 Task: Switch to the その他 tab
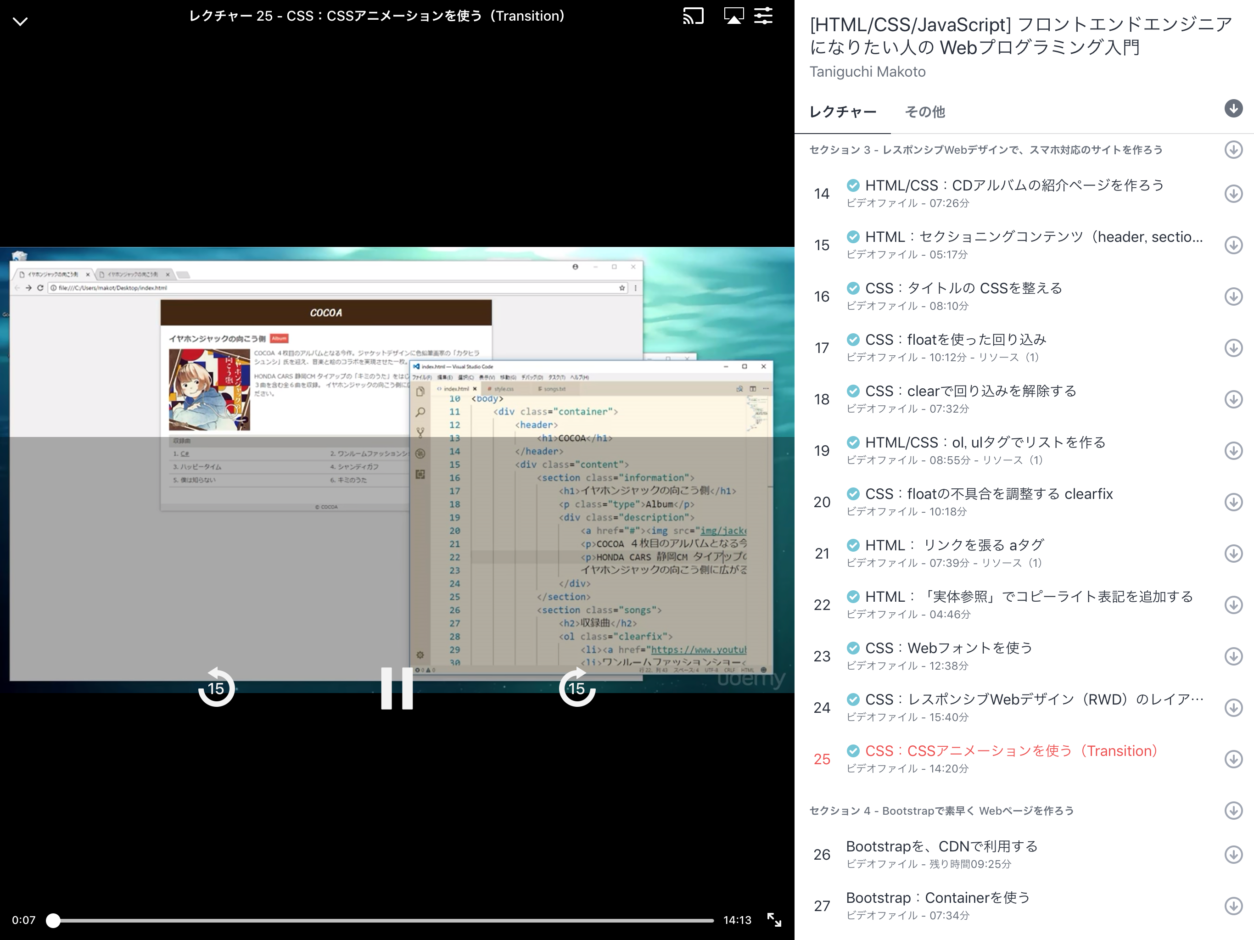click(924, 112)
